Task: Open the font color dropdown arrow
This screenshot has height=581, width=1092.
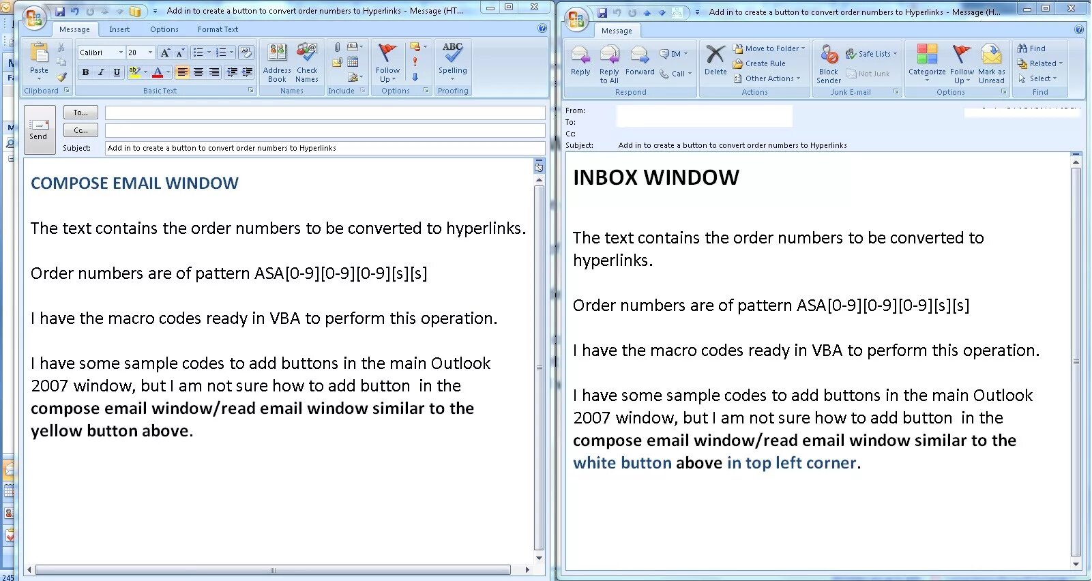Action: [x=168, y=72]
